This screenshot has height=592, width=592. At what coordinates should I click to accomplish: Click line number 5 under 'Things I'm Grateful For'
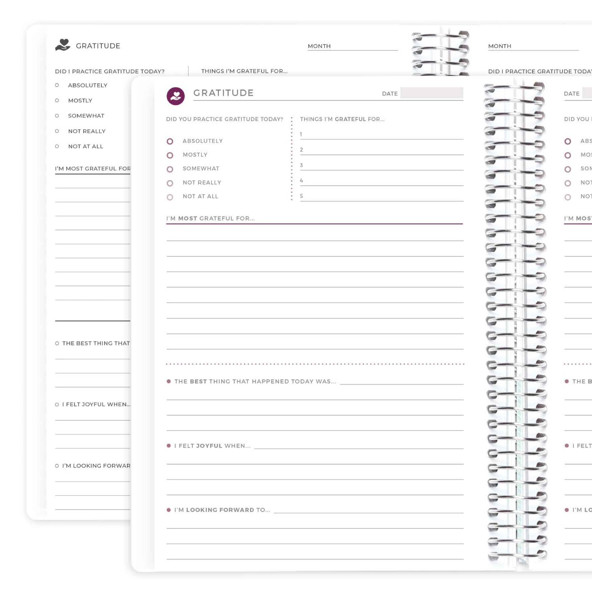[381, 197]
